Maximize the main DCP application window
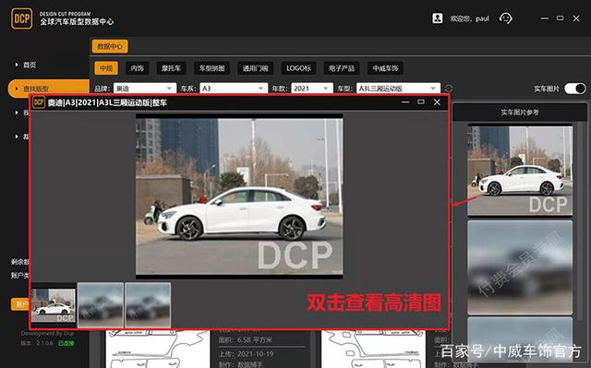The height and width of the screenshot is (368, 591). point(561,18)
